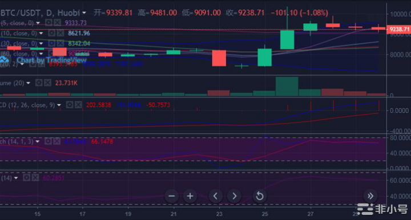The height and width of the screenshot is (220, 411).
Task: Select the large green candle on the 26th
Action: click(x=287, y=40)
